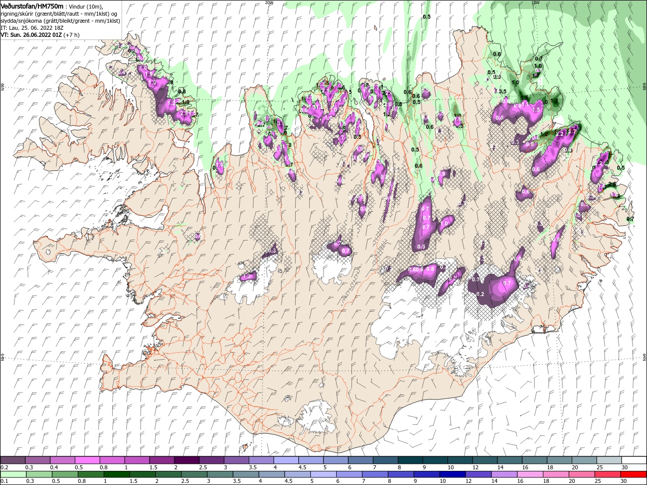The height and width of the screenshot is (485, 647).
Task: Click the Veðurstofan/HM750m title text
Action: click(x=32, y=6)
